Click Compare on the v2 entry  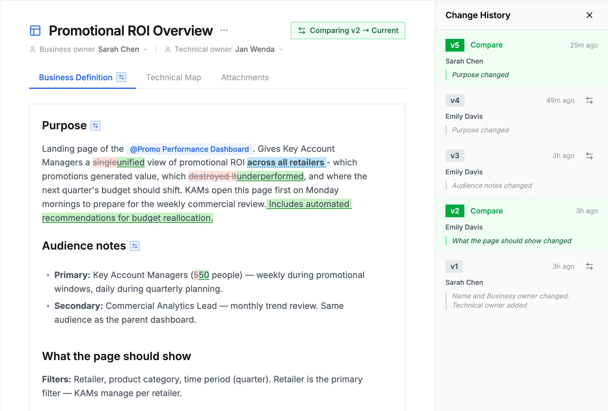coord(487,211)
